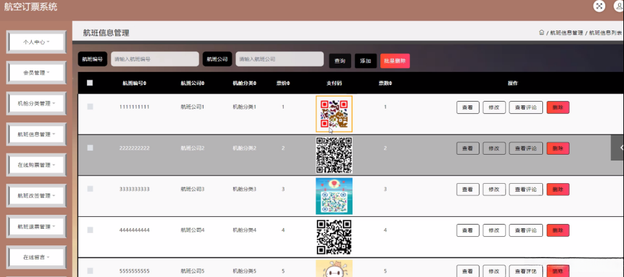Check the row 1111111111 checkbox
Viewport: 624px width, 277px height.
pos(90,107)
